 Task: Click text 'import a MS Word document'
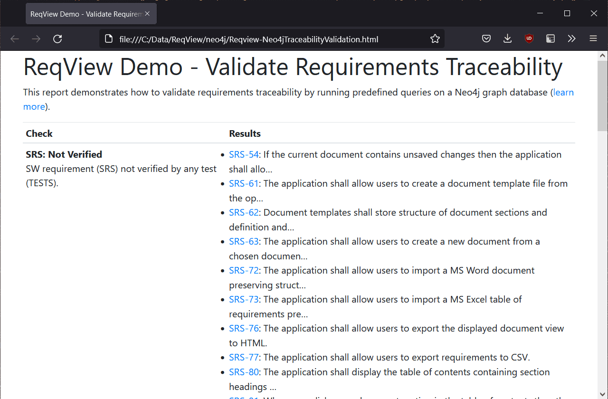(475, 270)
